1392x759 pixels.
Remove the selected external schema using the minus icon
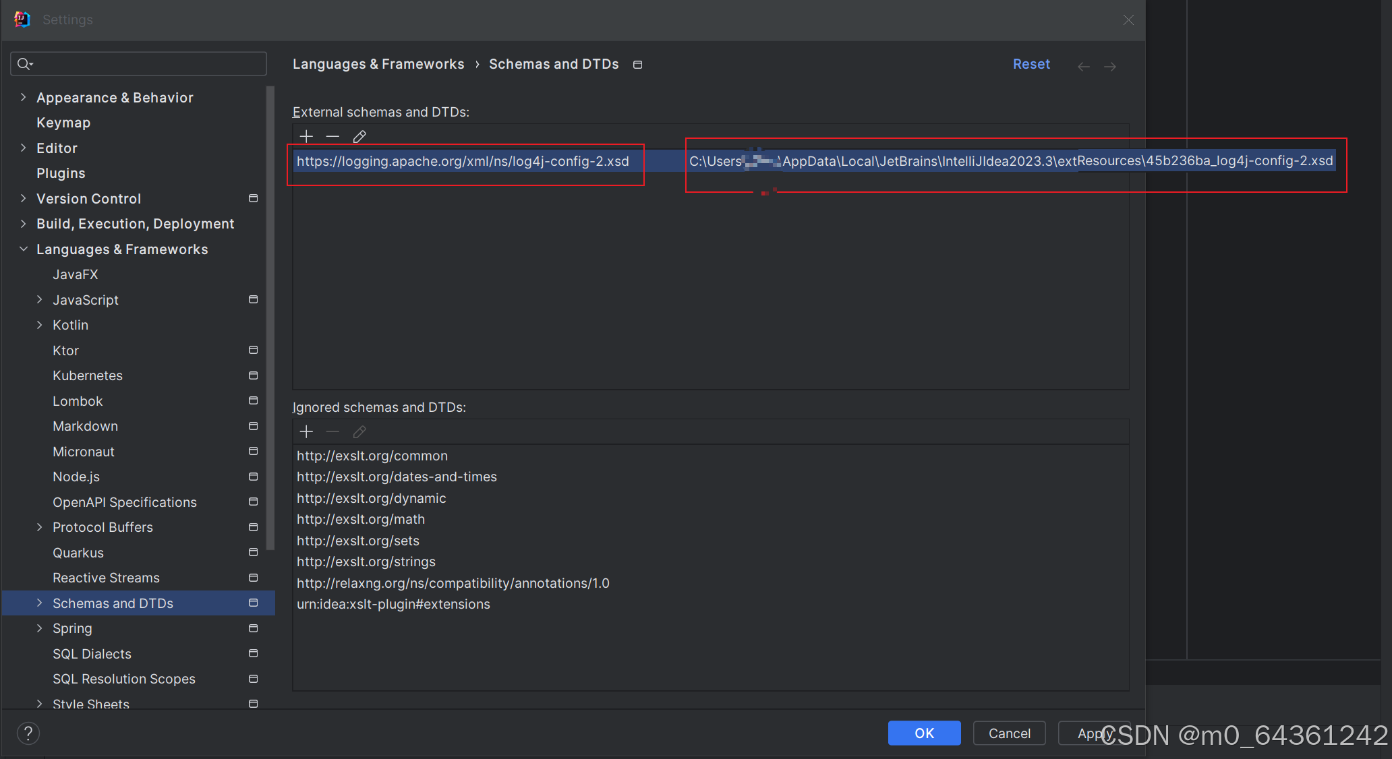(332, 136)
